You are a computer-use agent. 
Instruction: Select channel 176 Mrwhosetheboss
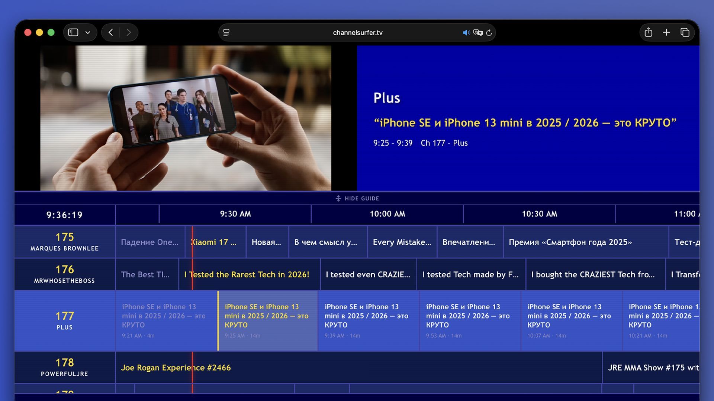[x=65, y=274]
